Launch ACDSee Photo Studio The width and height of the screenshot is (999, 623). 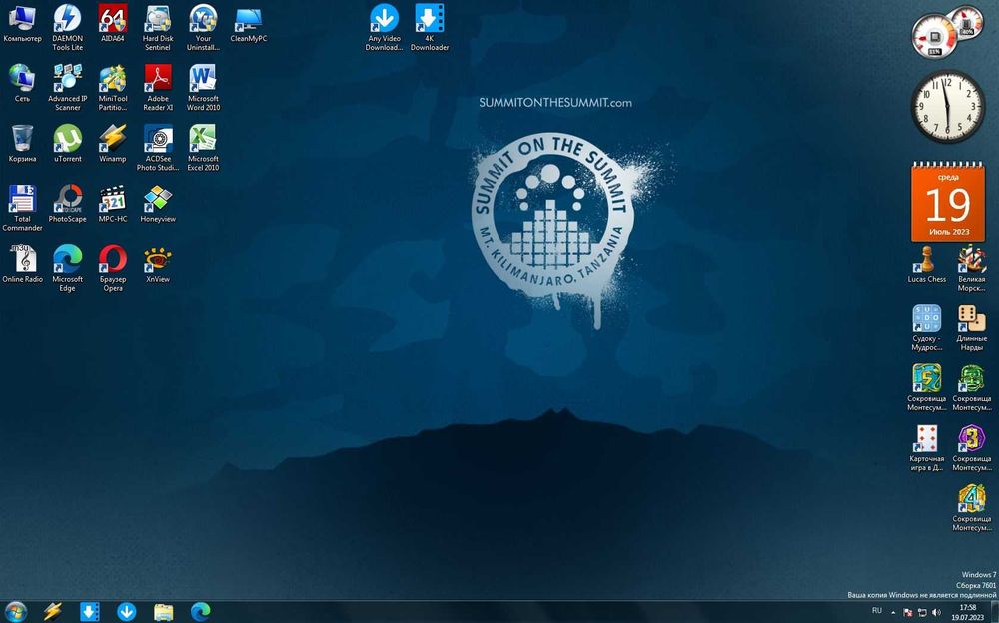tap(158, 147)
